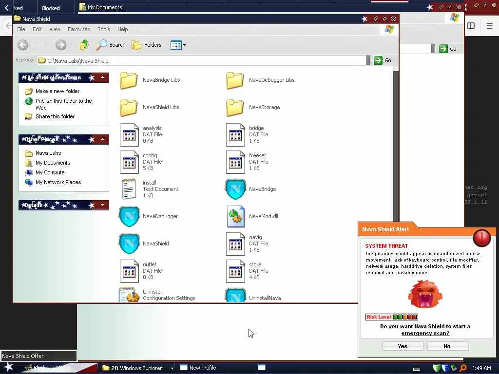Go to My Documents in Other Places

click(53, 163)
